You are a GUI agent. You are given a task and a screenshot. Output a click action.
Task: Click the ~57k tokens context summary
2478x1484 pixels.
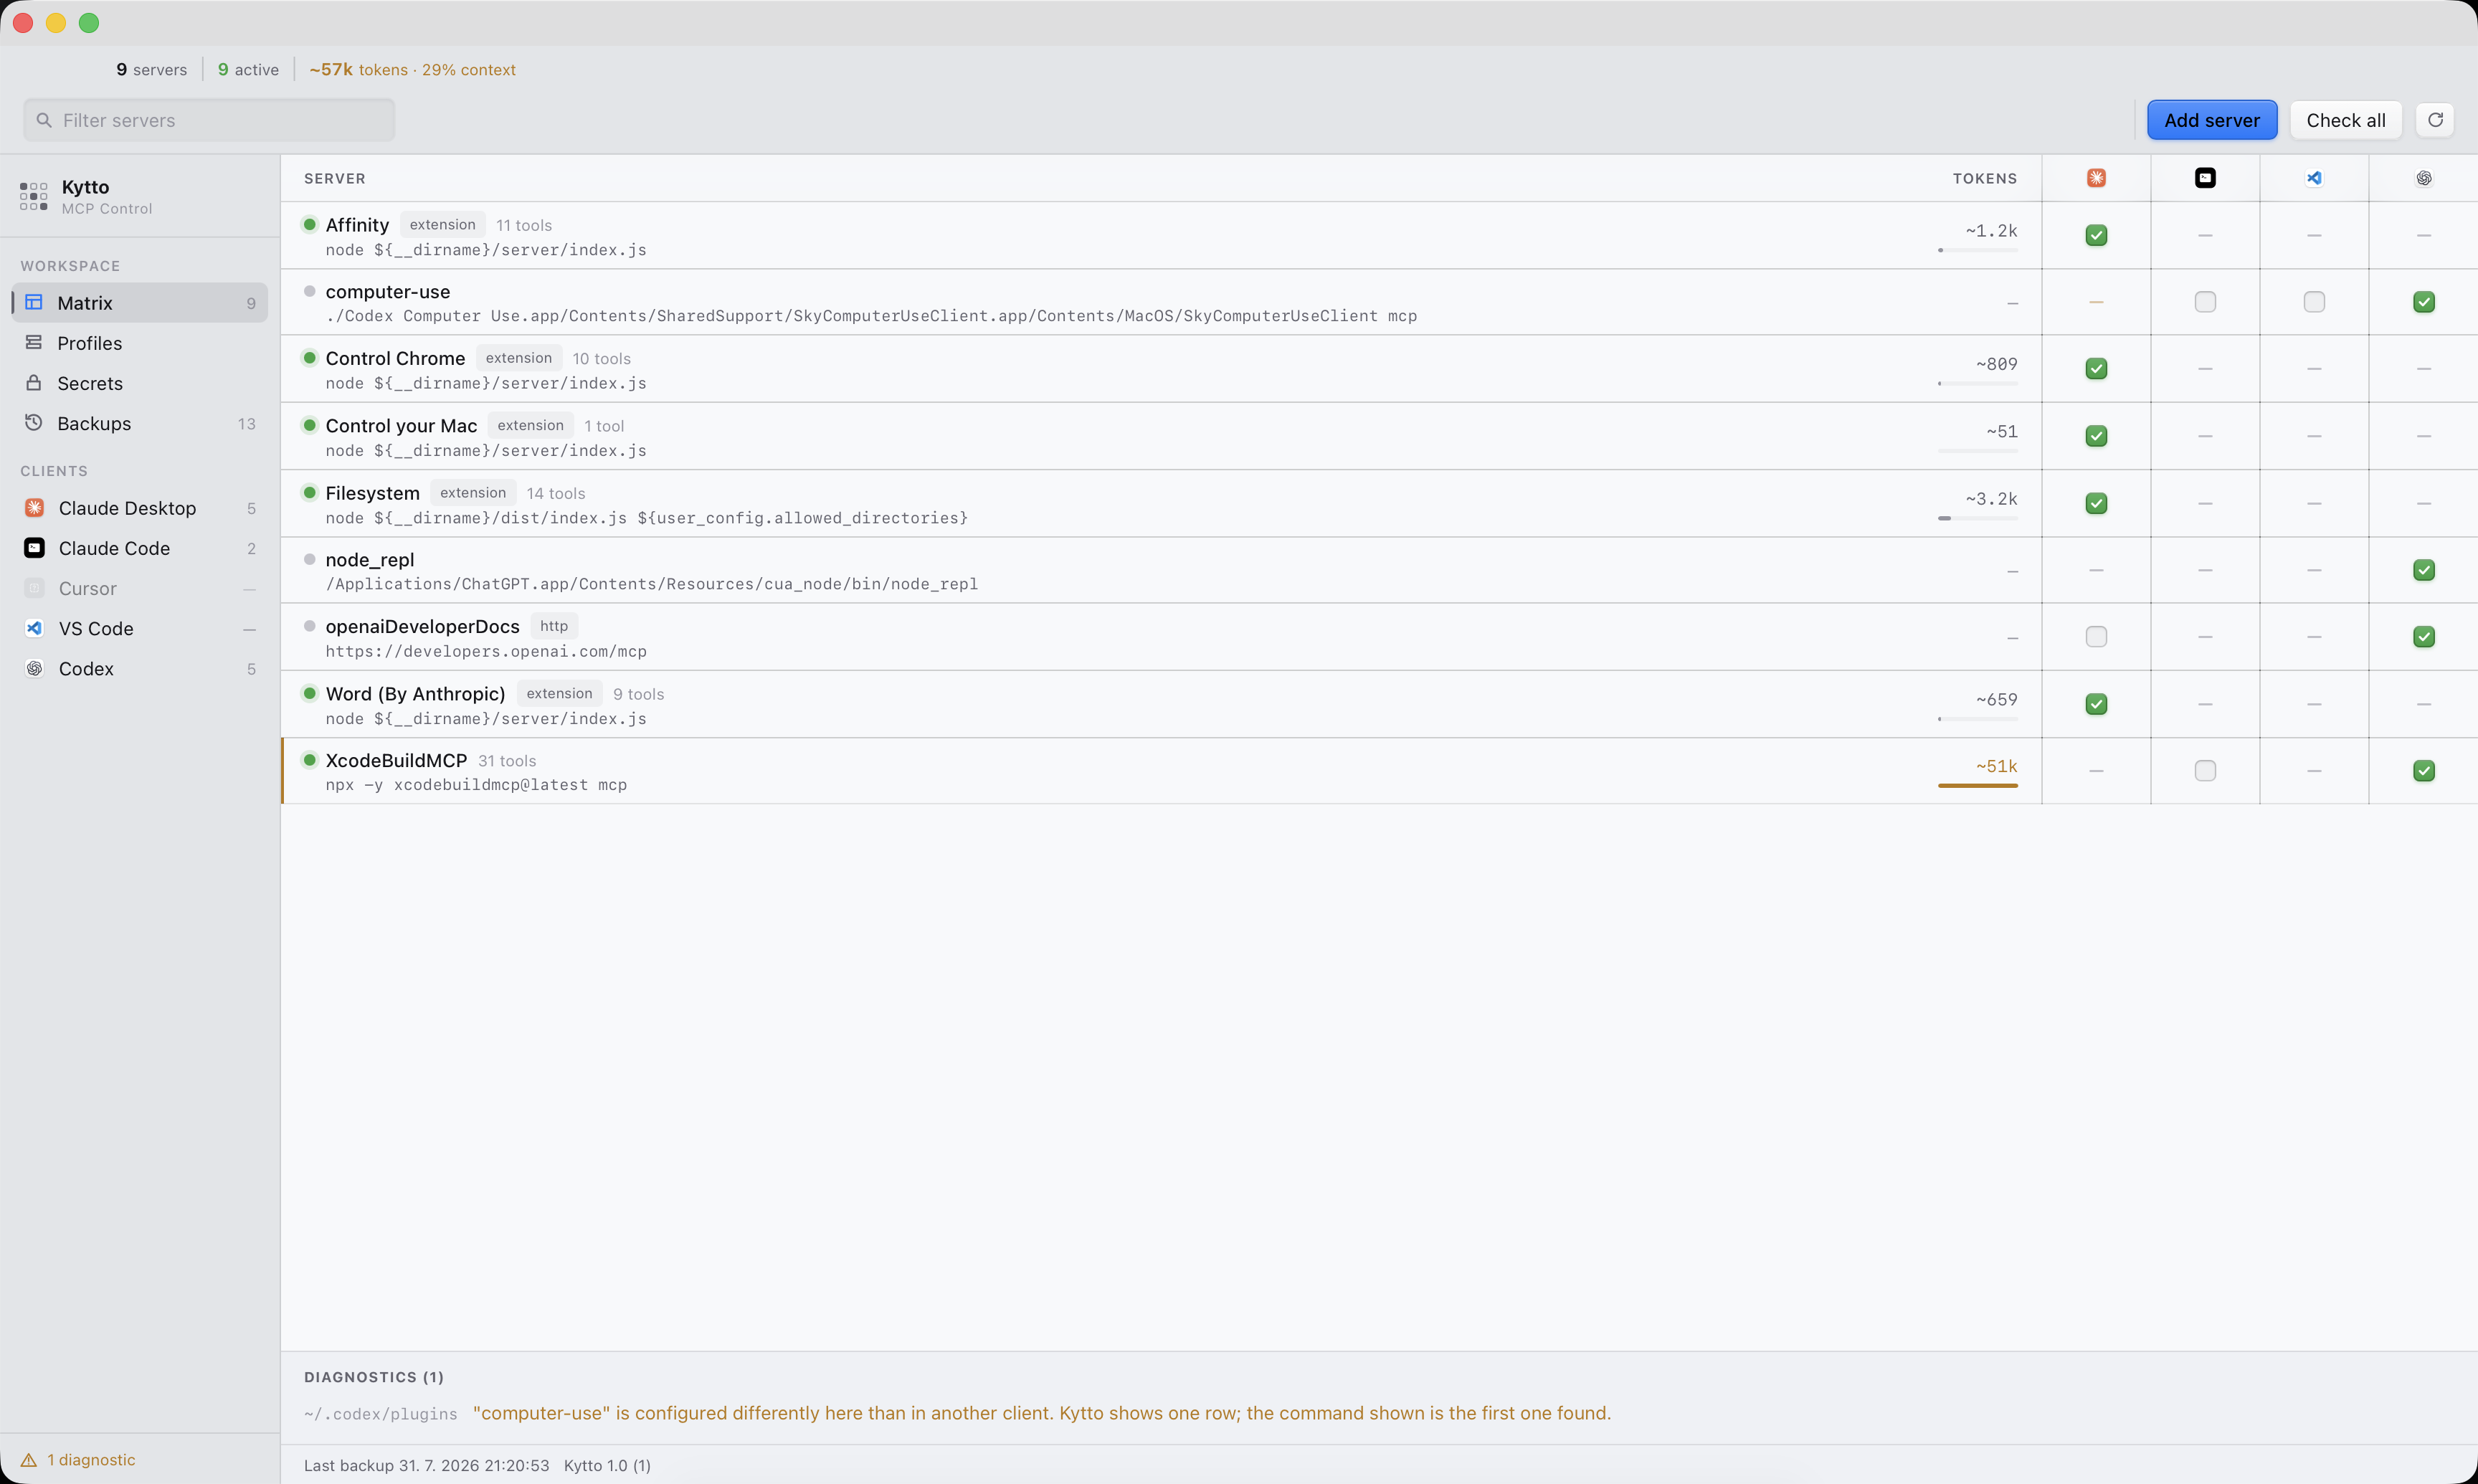[412, 70]
